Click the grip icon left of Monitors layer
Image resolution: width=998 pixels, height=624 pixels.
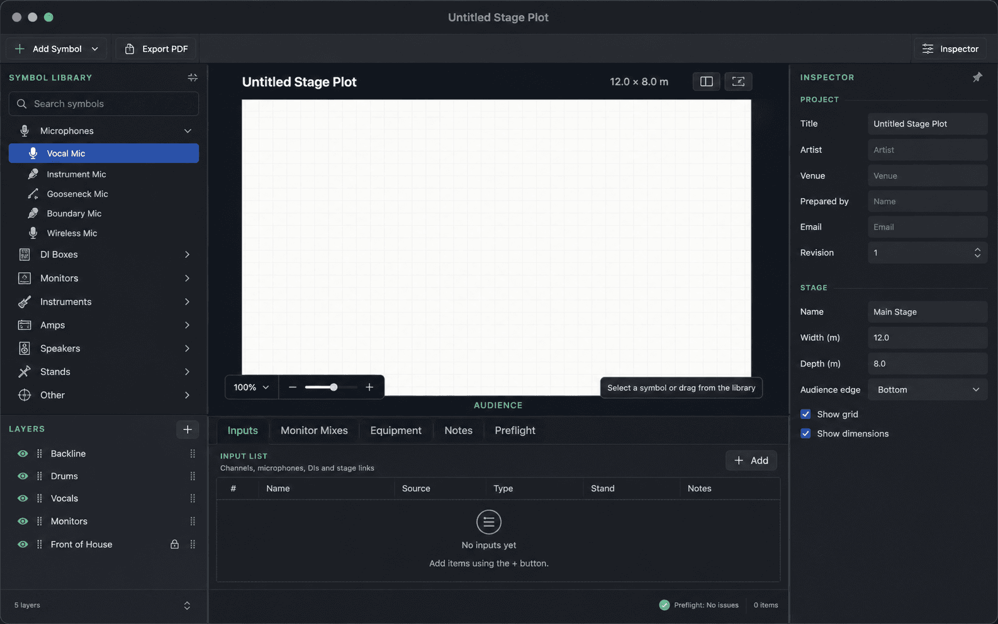[x=40, y=521]
